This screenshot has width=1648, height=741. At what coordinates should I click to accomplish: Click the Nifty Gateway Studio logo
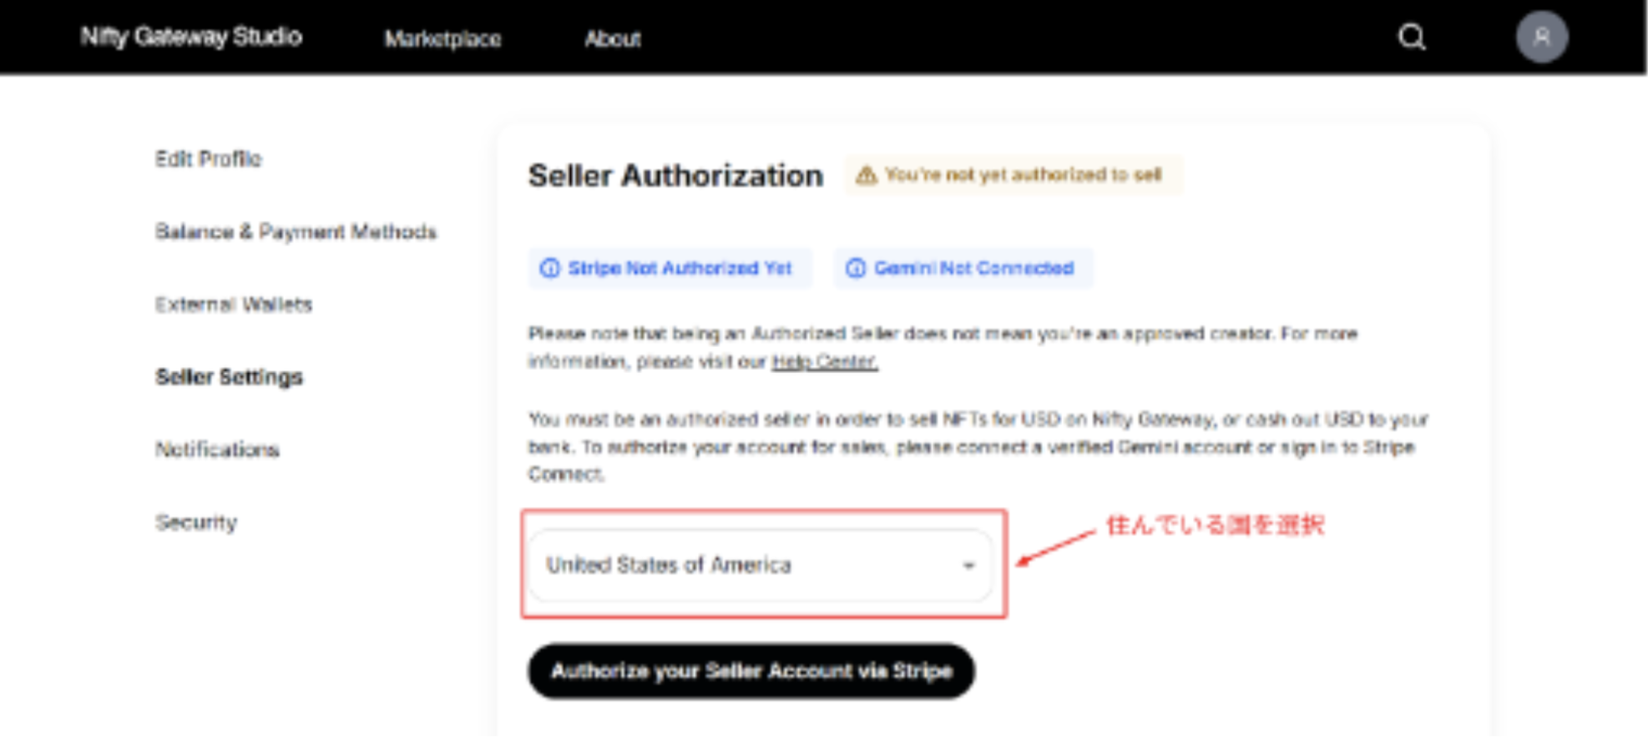pos(191,38)
